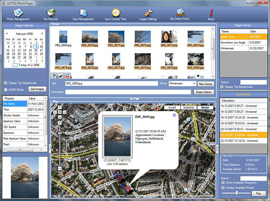This screenshot has width=270, height=201.
Task: Click the lower red map marker pin
Action: click(x=128, y=190)
